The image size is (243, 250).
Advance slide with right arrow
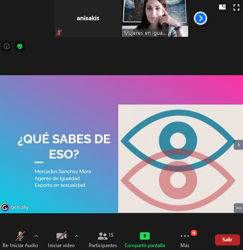tap(238, 145)
